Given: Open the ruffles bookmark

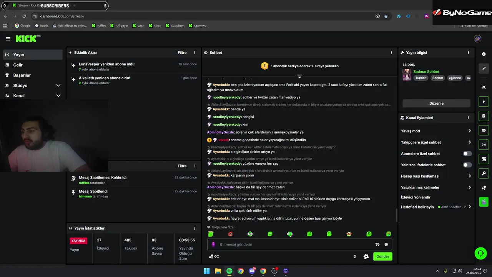Looking at the screenshot, I should (99, 26).
